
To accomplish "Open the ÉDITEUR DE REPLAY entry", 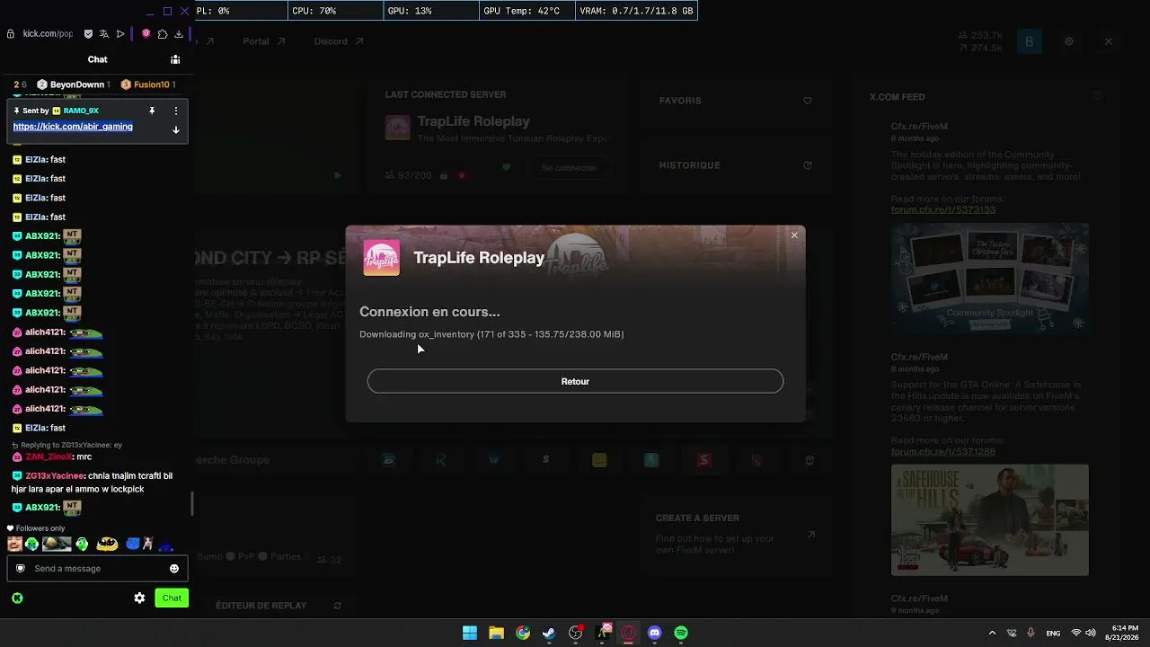I will tap(279, 606).
